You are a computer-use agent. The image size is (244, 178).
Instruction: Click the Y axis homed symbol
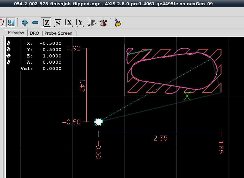[8, 49]
